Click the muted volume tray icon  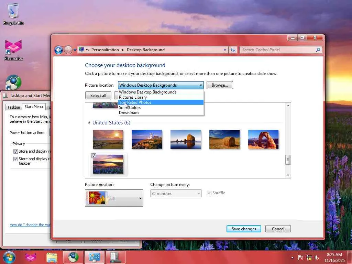tap(317, 257)
